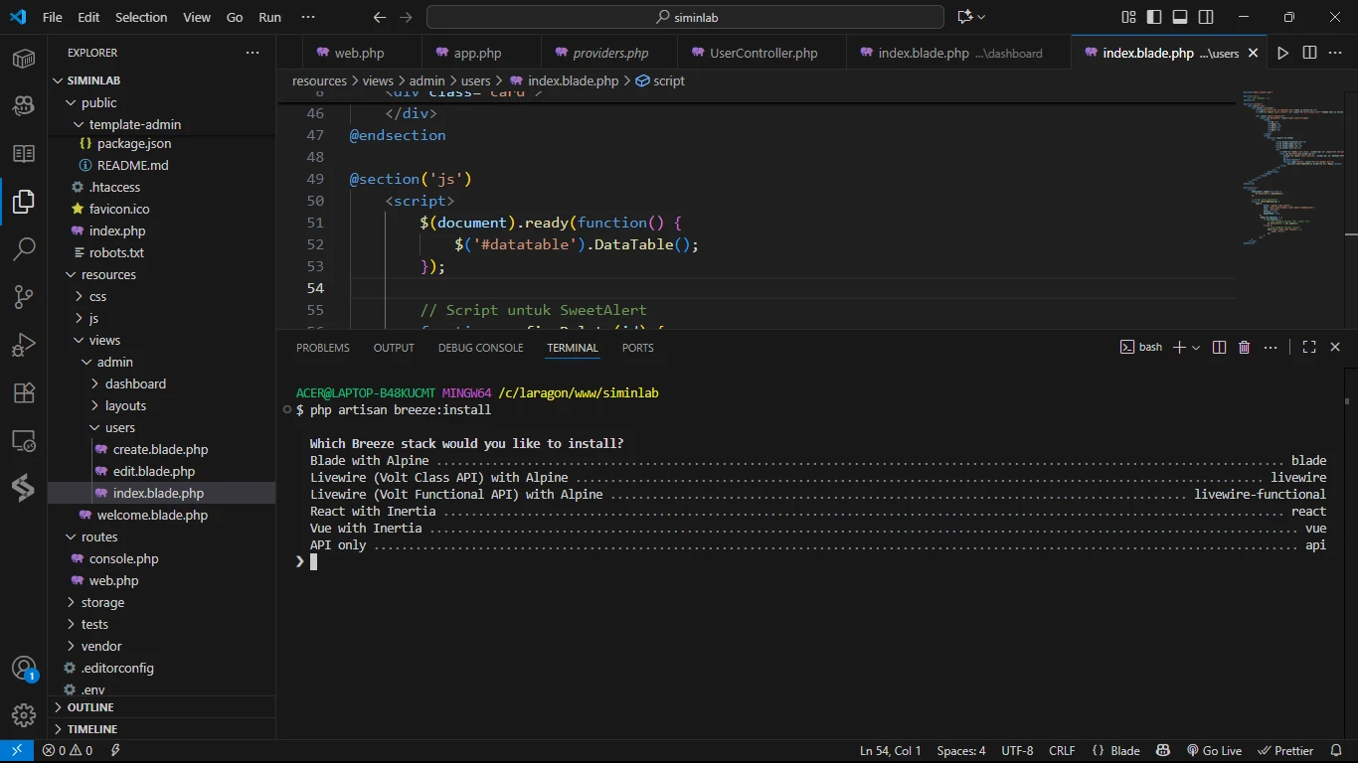Open the new terminal launch profile dropdown

tap(1196, 348)
